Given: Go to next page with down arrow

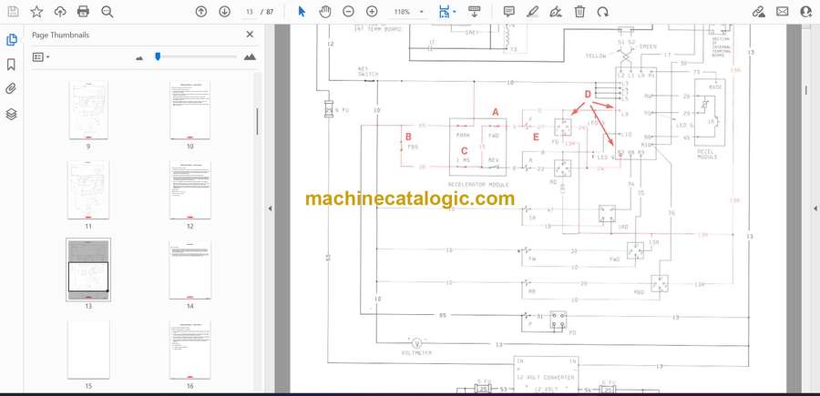Looking at the screenshot, I should (224, 12).
